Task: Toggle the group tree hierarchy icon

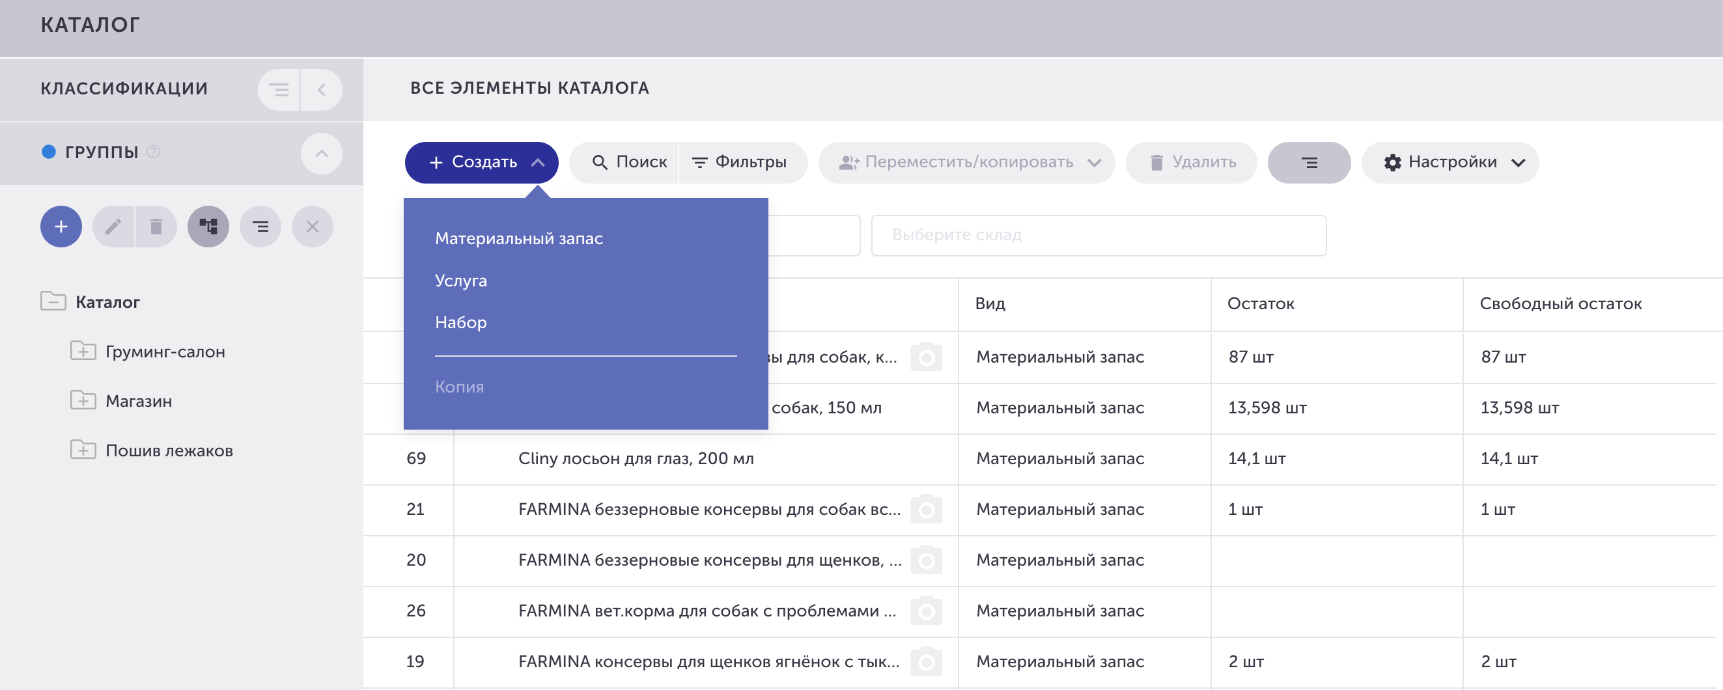Action: (208, 227)
